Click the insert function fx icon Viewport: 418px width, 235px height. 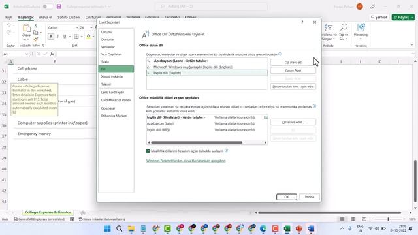pos(52,54)
